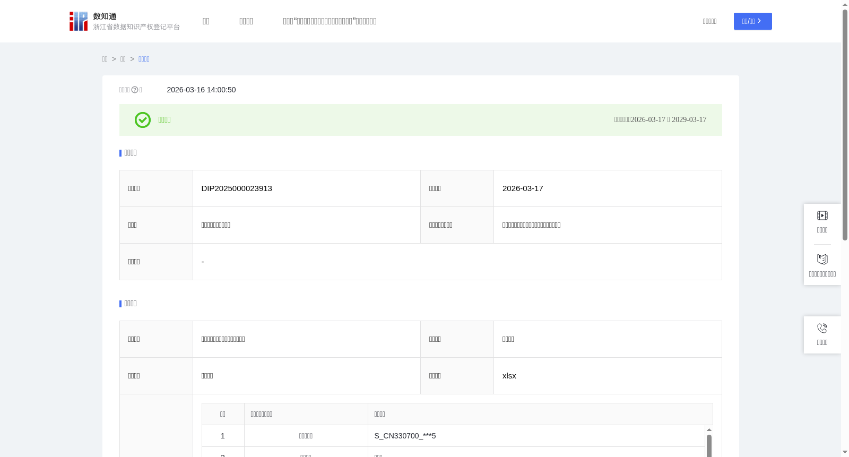Click the page scrollbar down arrow
The image size is (849, 457).
[845, 452]
